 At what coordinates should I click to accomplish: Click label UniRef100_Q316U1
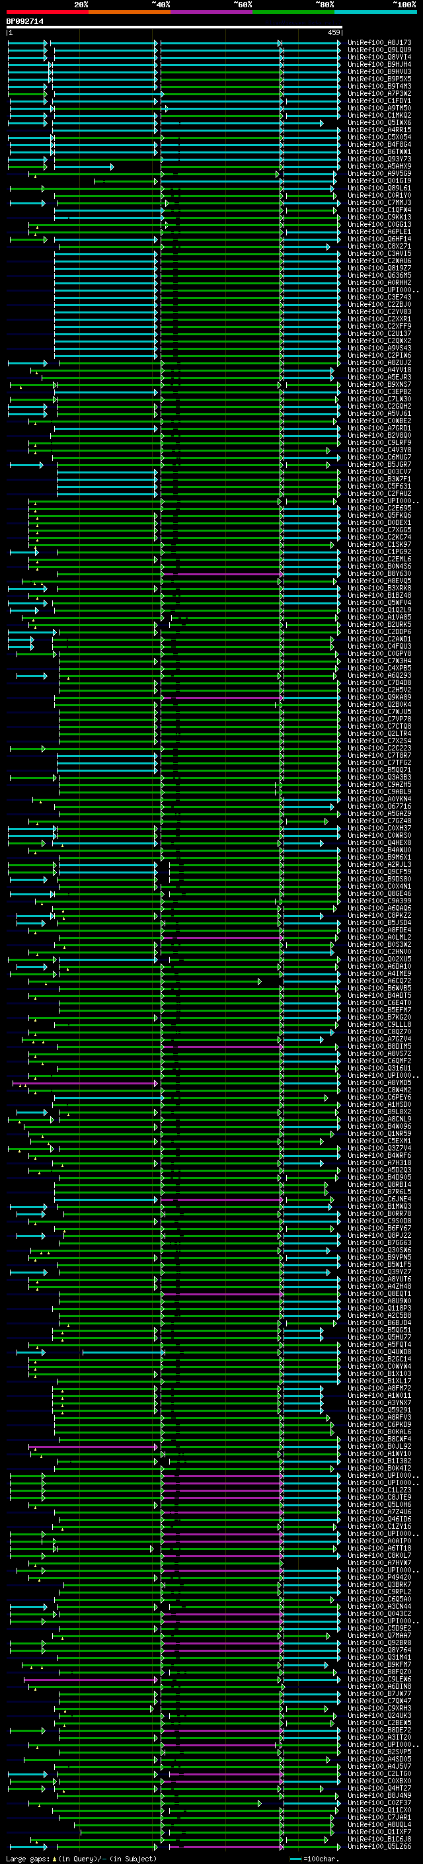379,1069
